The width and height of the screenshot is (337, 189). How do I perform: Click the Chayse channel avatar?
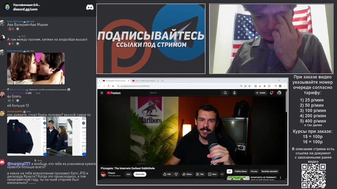[x=103, y=174]
